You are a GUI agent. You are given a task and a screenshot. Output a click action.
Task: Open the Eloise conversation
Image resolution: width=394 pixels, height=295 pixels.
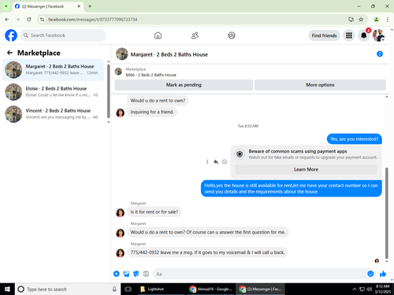[x=53, y=92]
